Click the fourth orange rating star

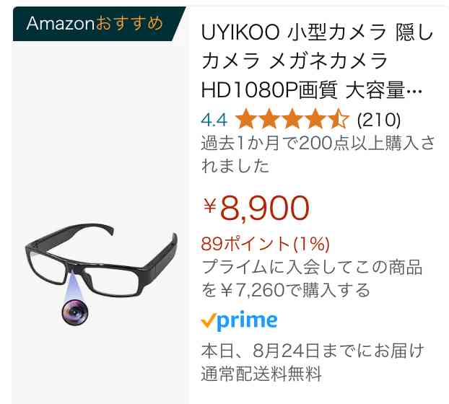315,119
